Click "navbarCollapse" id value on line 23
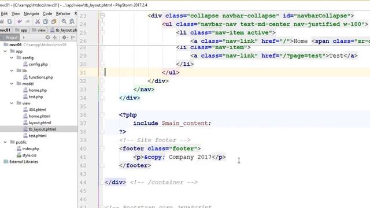 [x=321, y=16]
